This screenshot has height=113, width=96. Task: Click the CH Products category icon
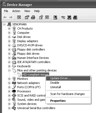[x=14, y=29]
